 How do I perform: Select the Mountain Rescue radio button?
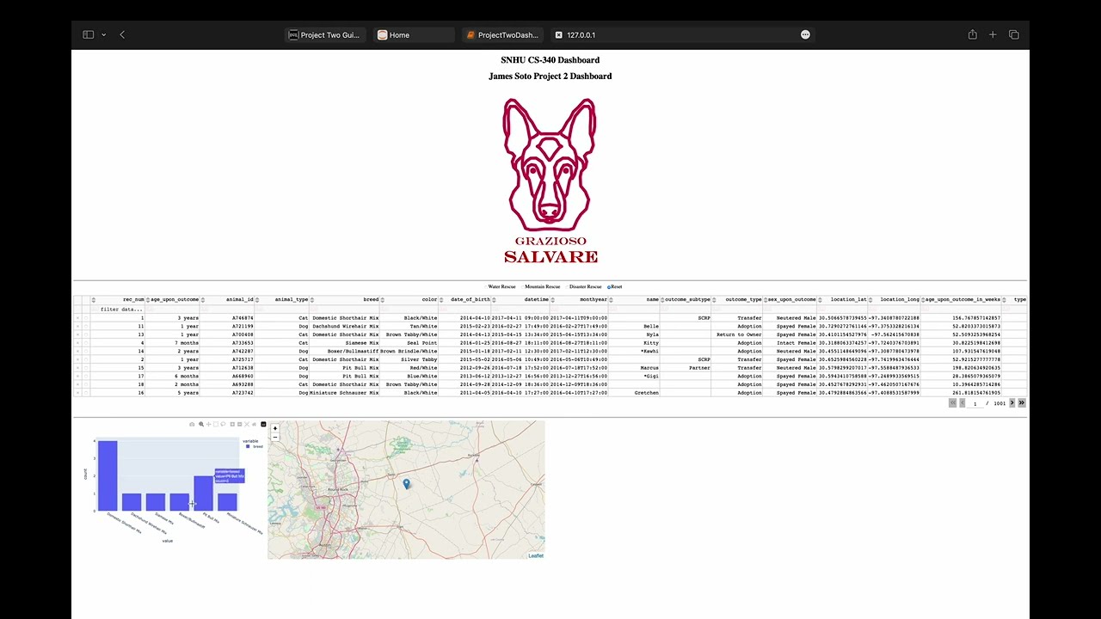[x=521, y=286]
